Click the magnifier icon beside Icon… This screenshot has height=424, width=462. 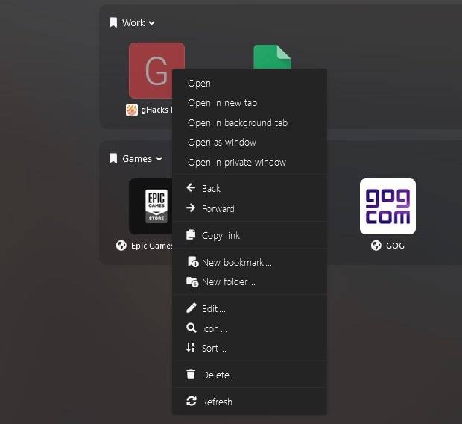tap(192, 328)
